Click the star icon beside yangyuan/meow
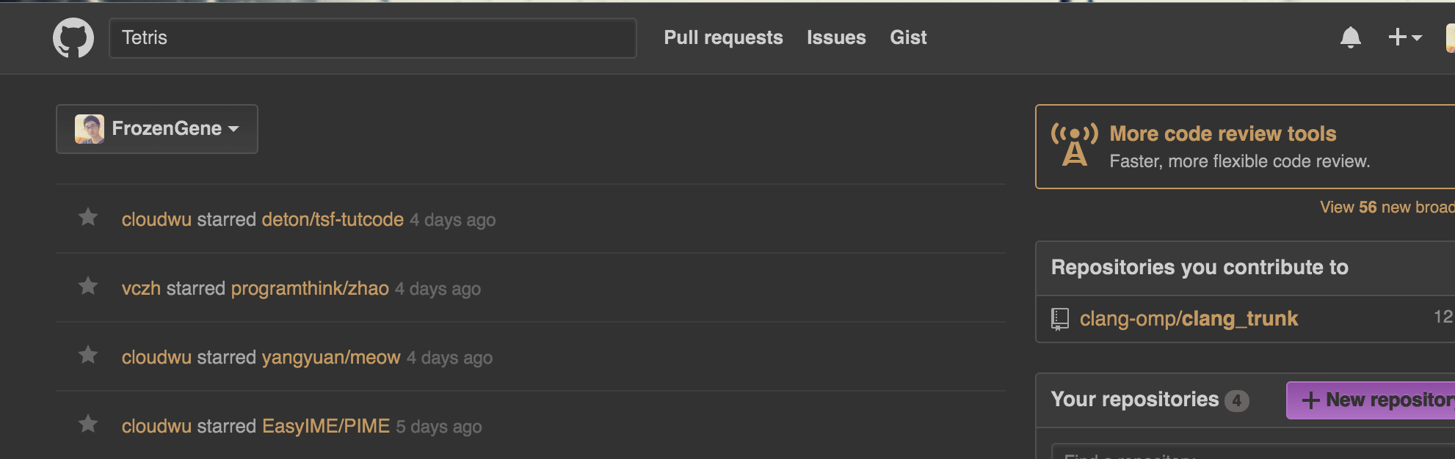The height and width of the screenshot is (459, 1455). (x=88, y=356)
